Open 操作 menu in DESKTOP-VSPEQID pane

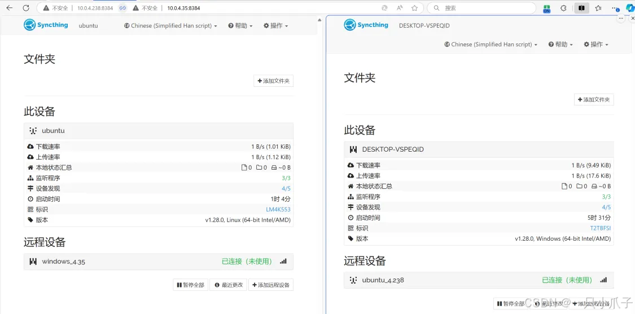[596, 45]
